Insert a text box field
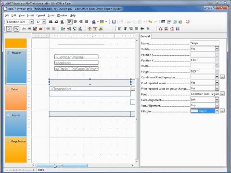The image size is (231, 173). [x=29, y=29]
